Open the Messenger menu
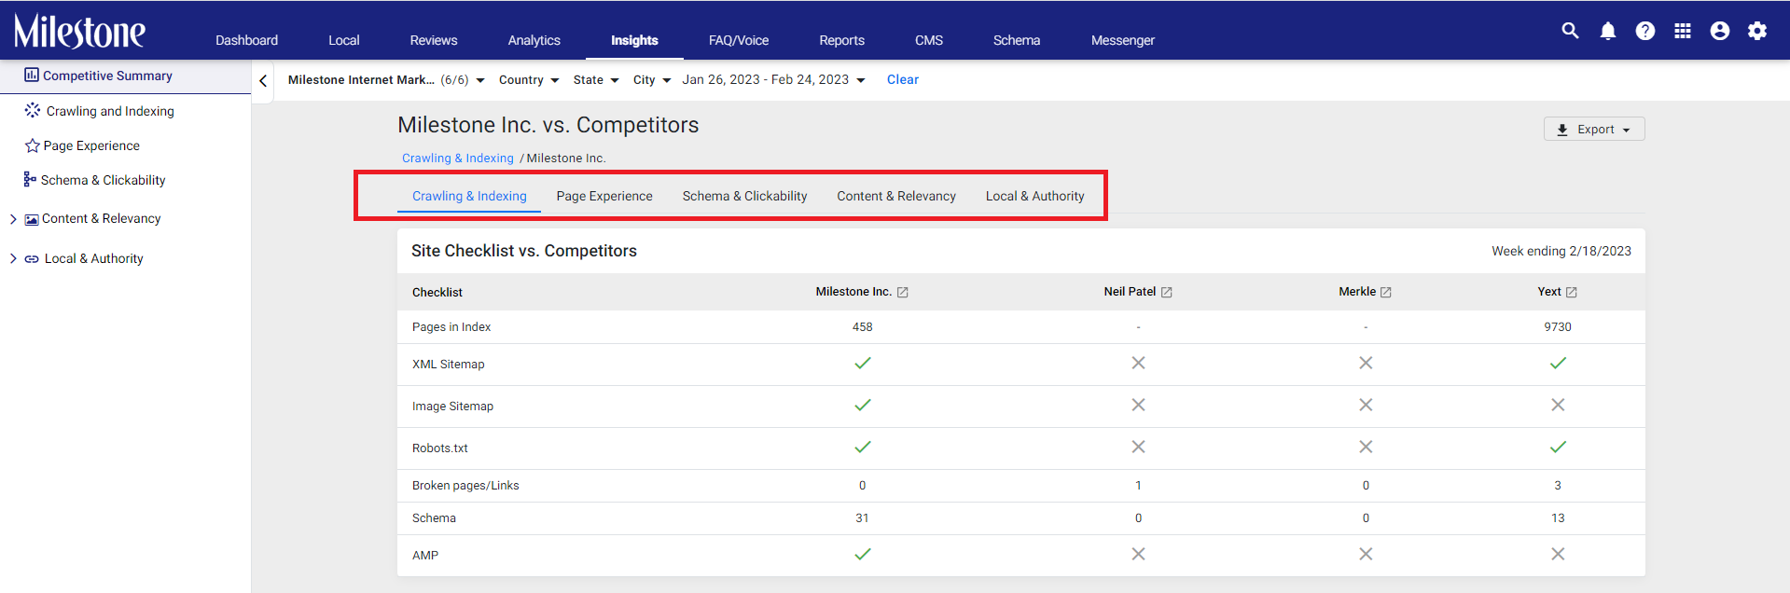This screenshot has width=1790, height=593. 1123,40
